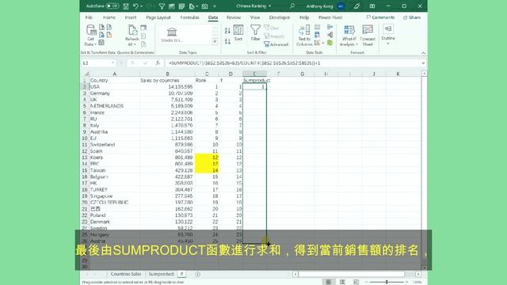Switch to Sumproduct sheet tab
Image resolution: width=507 pixels, height=285 pixels.
coord(161,274)
